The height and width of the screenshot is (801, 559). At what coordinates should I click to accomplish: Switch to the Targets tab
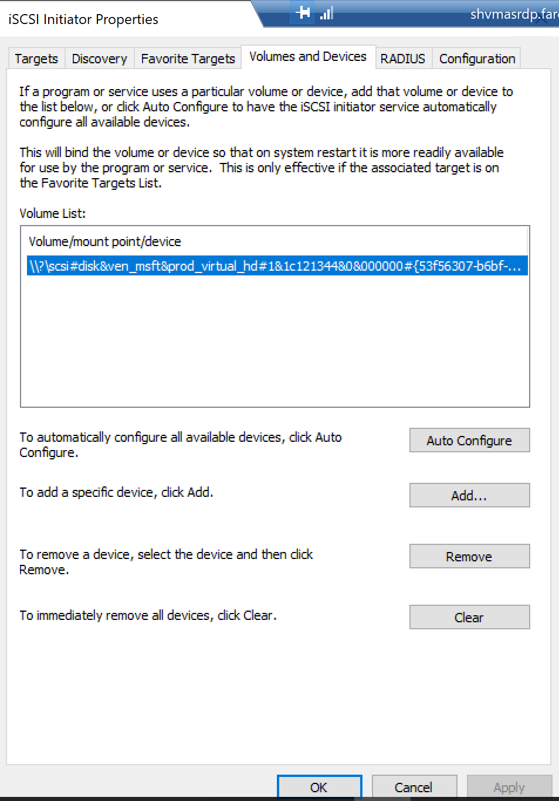36,59
